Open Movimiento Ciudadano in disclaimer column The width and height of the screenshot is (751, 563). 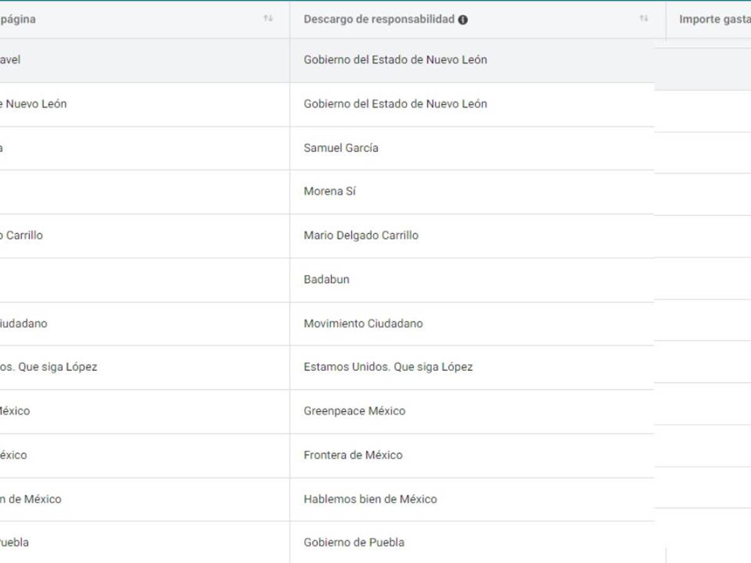(363, 323)
